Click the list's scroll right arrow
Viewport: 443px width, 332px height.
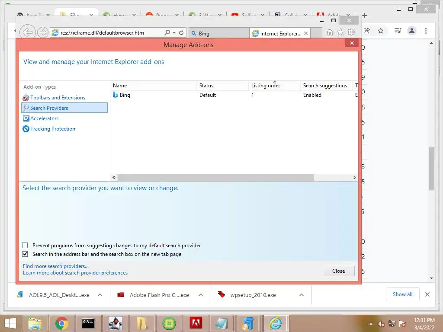[x=354, y=177]
